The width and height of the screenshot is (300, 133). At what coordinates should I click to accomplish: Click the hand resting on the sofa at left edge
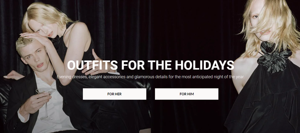point(13,75)
